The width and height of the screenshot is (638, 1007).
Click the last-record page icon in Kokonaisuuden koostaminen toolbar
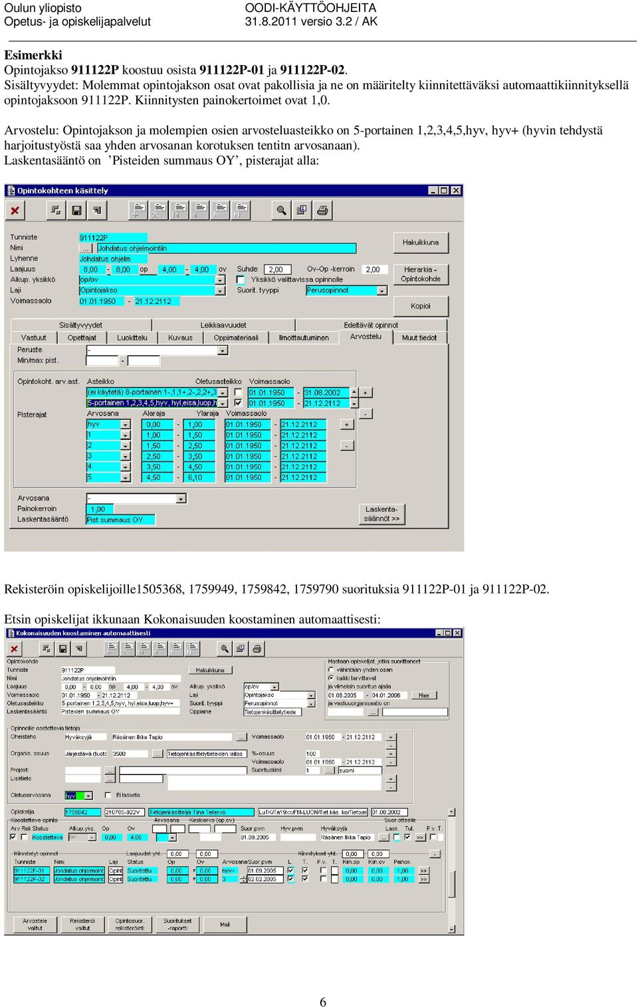click(193, 648)
